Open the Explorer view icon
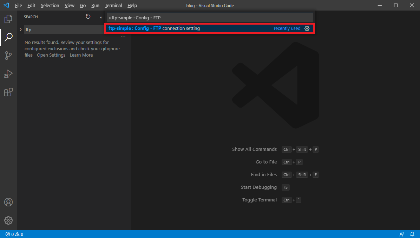The width and height of the screenshot is (420, 238). [8, 19]
